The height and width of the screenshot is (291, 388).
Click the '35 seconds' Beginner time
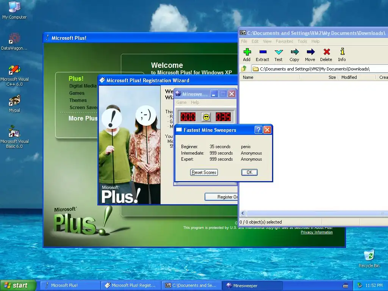click(x=220, y=147)
